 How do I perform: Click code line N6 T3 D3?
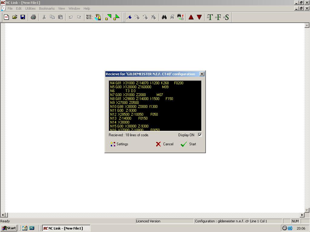[123, 91]
